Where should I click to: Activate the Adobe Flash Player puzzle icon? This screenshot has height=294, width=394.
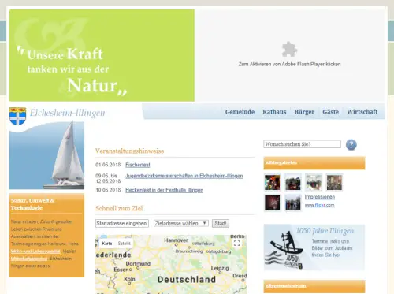(289, 49)
